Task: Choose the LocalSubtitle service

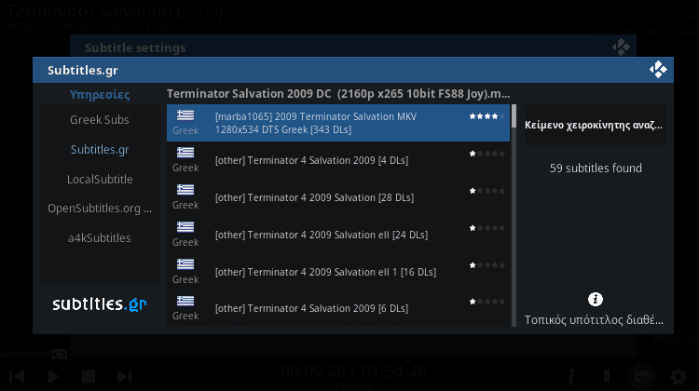Action: click(100, 179)
